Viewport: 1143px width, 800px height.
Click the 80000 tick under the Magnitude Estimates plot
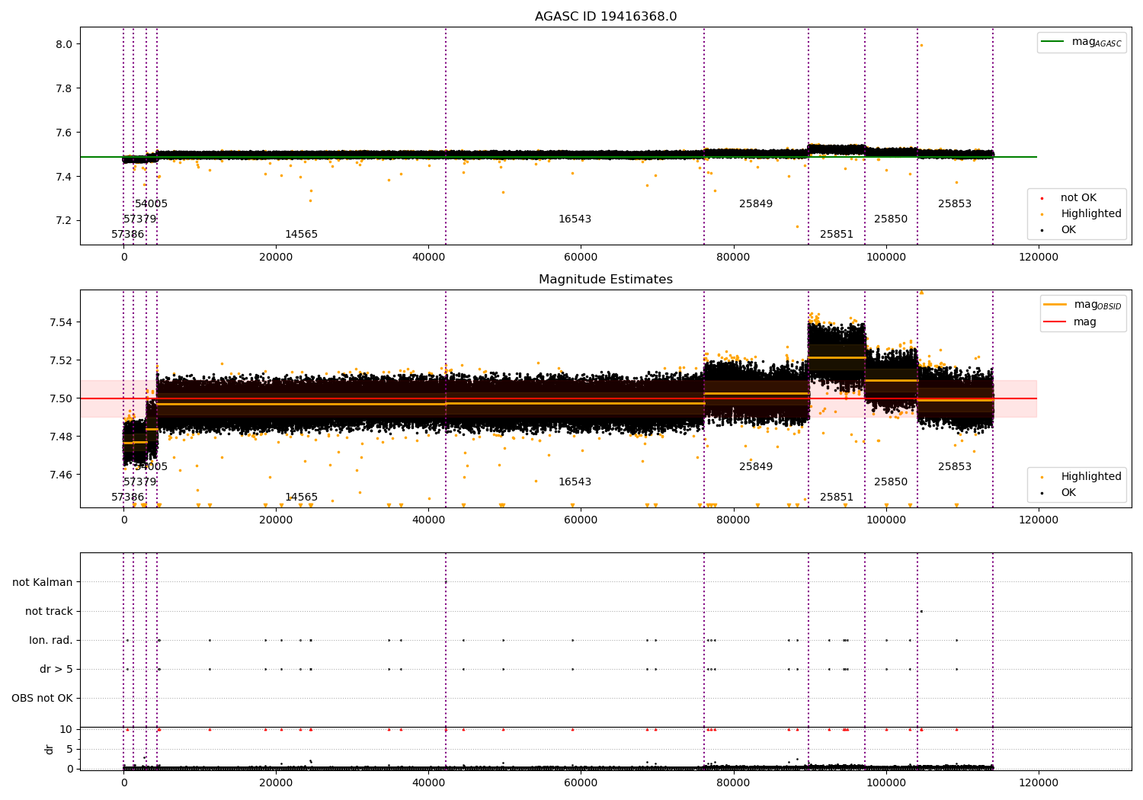click(733, 520)
